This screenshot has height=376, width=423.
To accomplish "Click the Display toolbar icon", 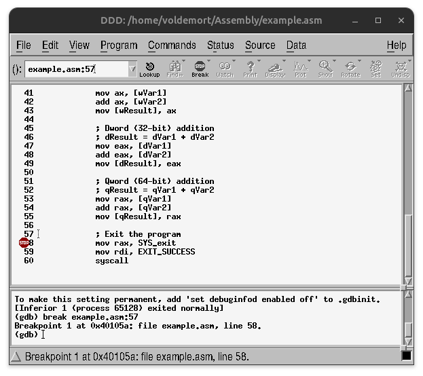I will click(275, 69).
